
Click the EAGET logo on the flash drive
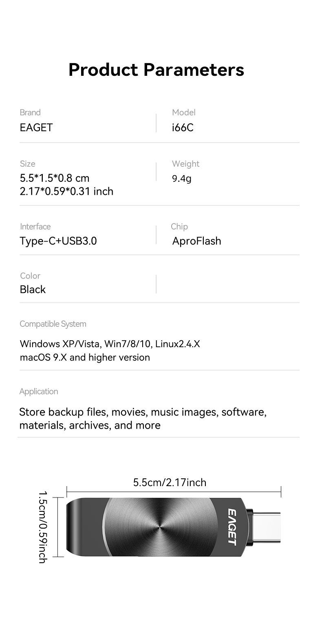click(232, 527)
